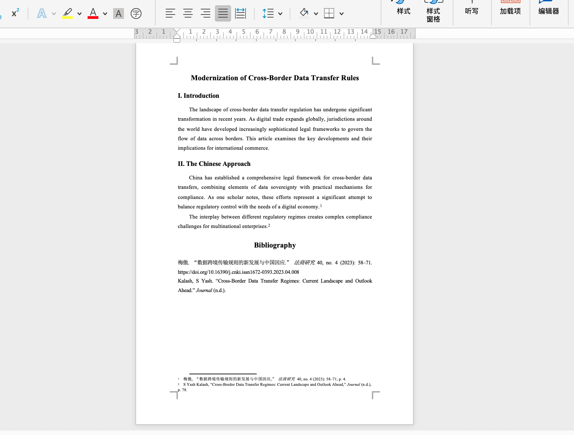Expand font color dropdown arrow
Screen dimensions: 574x435
(x=105, y=14)
